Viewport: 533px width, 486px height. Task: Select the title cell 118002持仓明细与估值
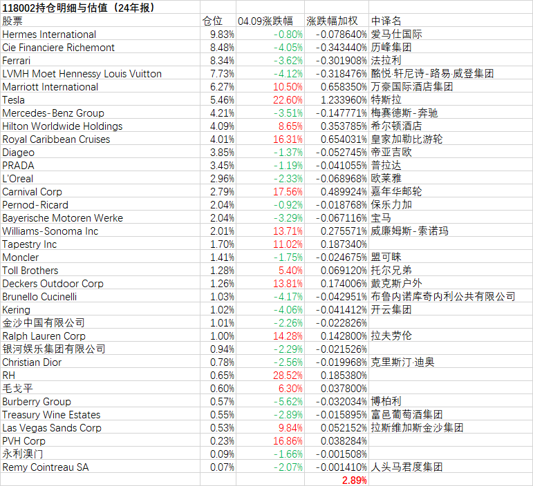(x=100, y=7)
